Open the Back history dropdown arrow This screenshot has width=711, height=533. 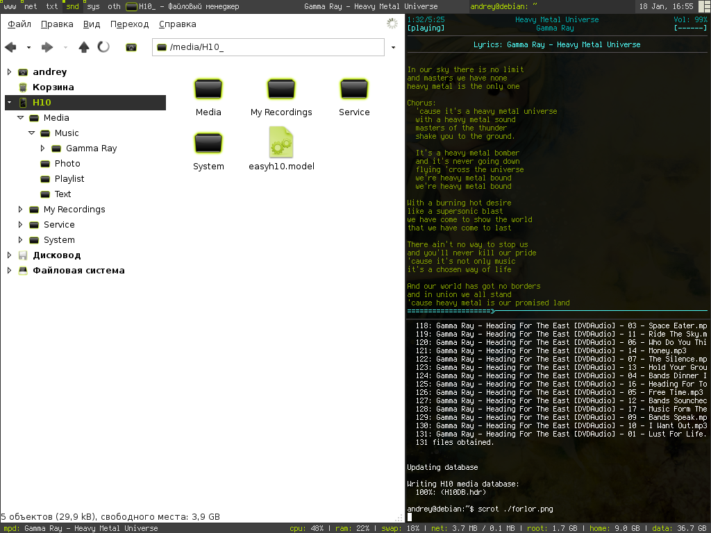point(28,47)
